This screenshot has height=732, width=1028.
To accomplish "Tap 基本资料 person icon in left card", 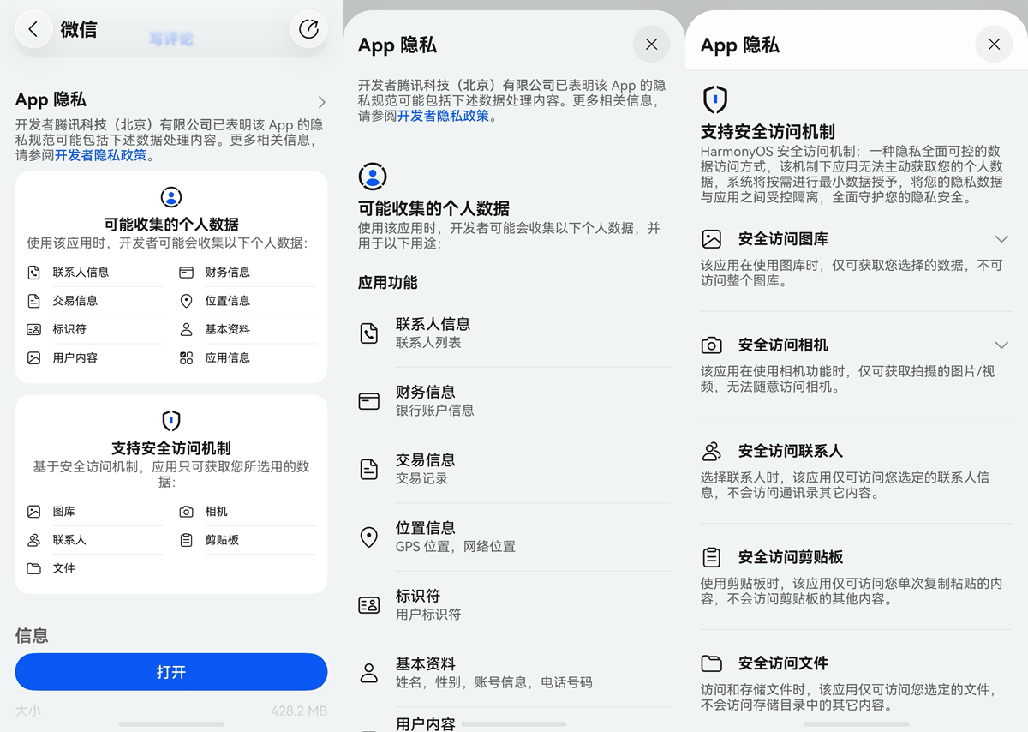I will coord(186,329).
